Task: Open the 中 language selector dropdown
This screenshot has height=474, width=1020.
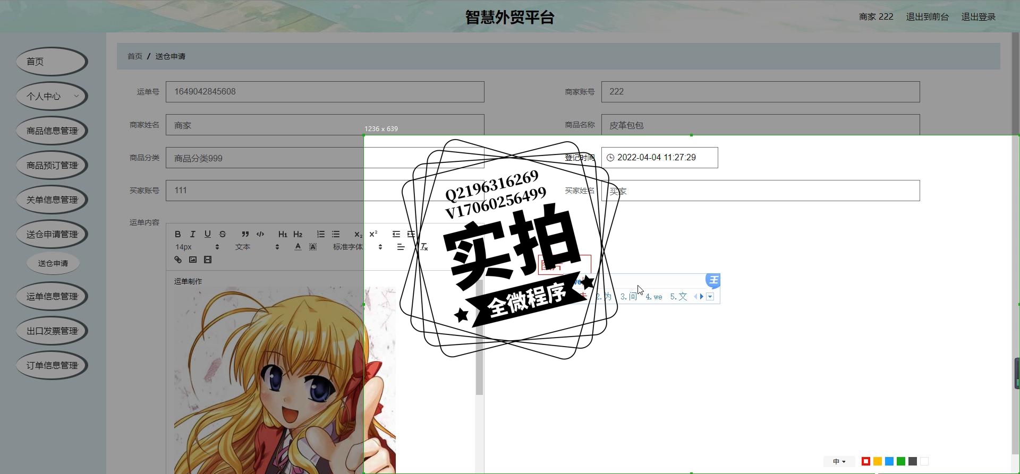Action: click(x=839, y=461)
